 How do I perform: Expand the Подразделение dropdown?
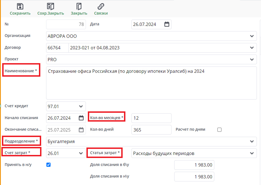pyautogui.click(x=252, y=141)
